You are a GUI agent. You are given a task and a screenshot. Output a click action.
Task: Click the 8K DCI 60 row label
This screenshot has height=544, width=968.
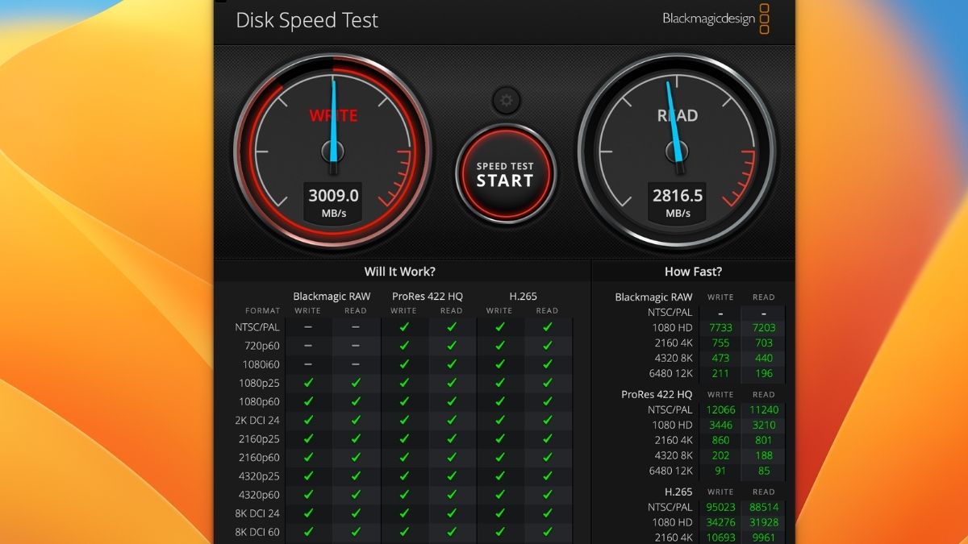tap(258, 532)
